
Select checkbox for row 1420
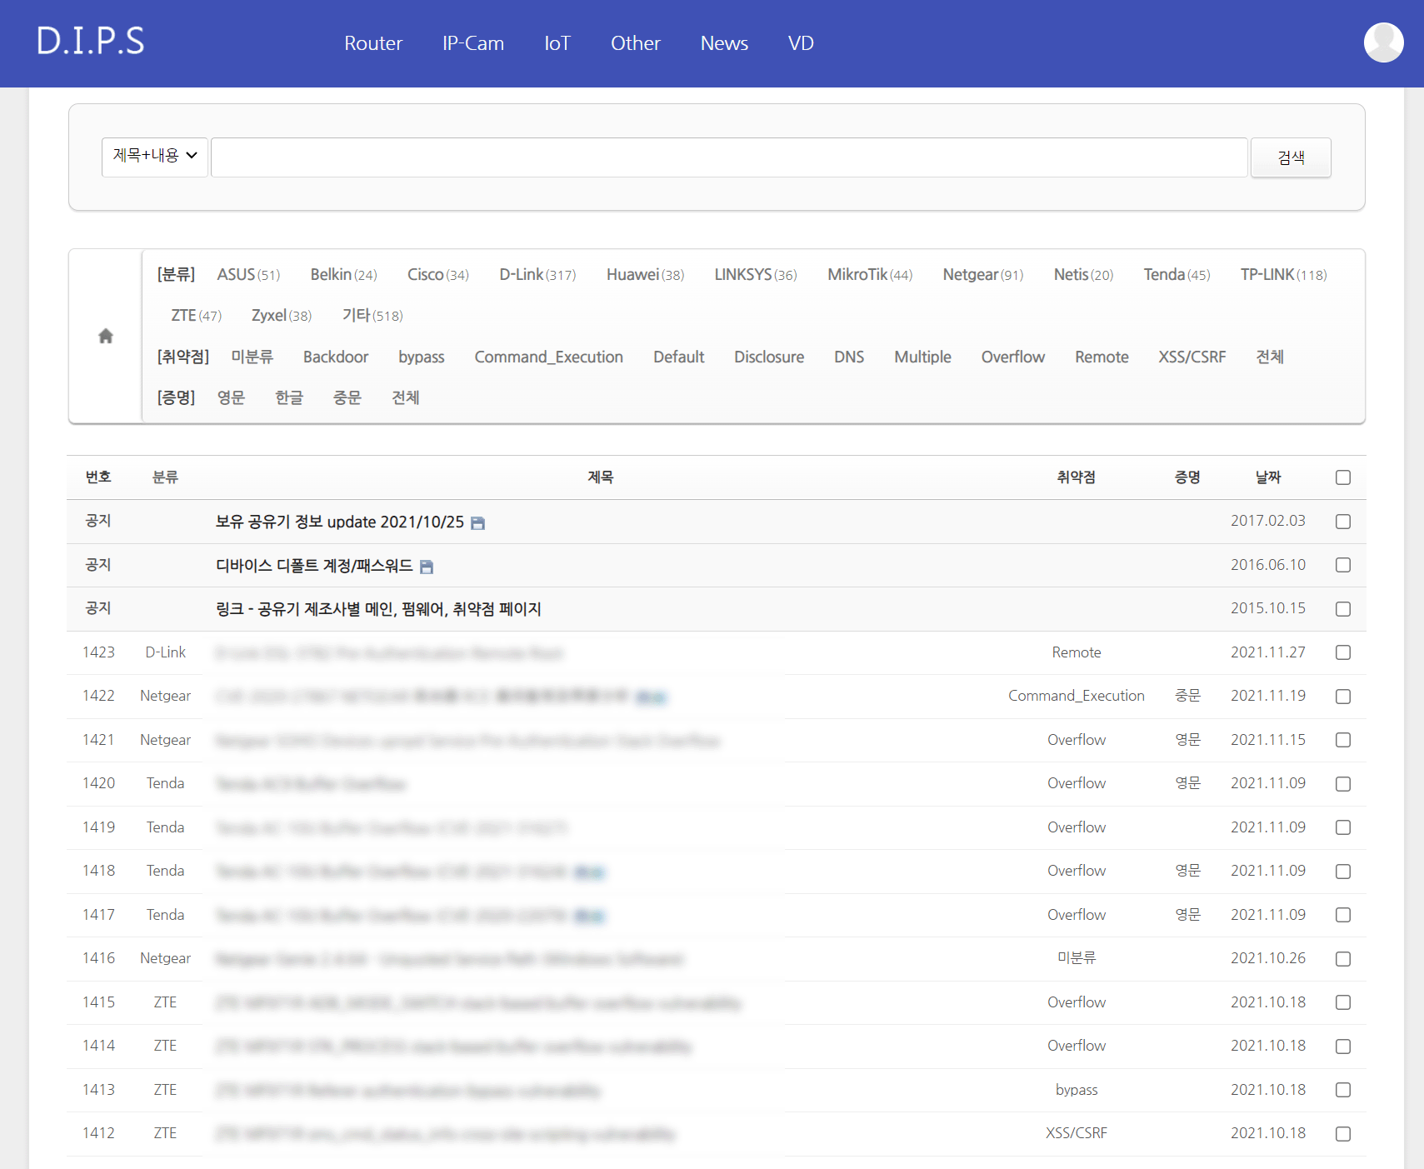(1342, 784)
